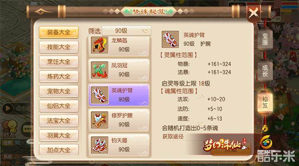Viewport: 299px width, 166px height.
Task: Click the play button beside chat
Action: pyautogui.click(x=7, y=108)
